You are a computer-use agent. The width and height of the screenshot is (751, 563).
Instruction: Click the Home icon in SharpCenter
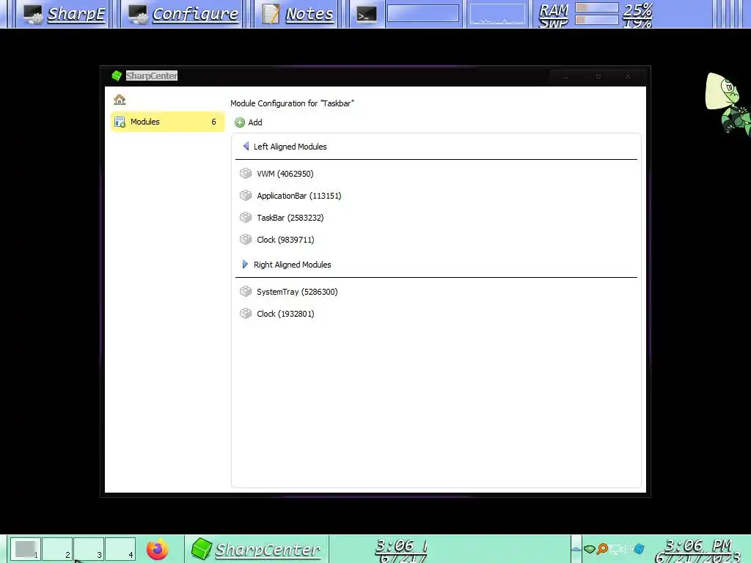120,100
